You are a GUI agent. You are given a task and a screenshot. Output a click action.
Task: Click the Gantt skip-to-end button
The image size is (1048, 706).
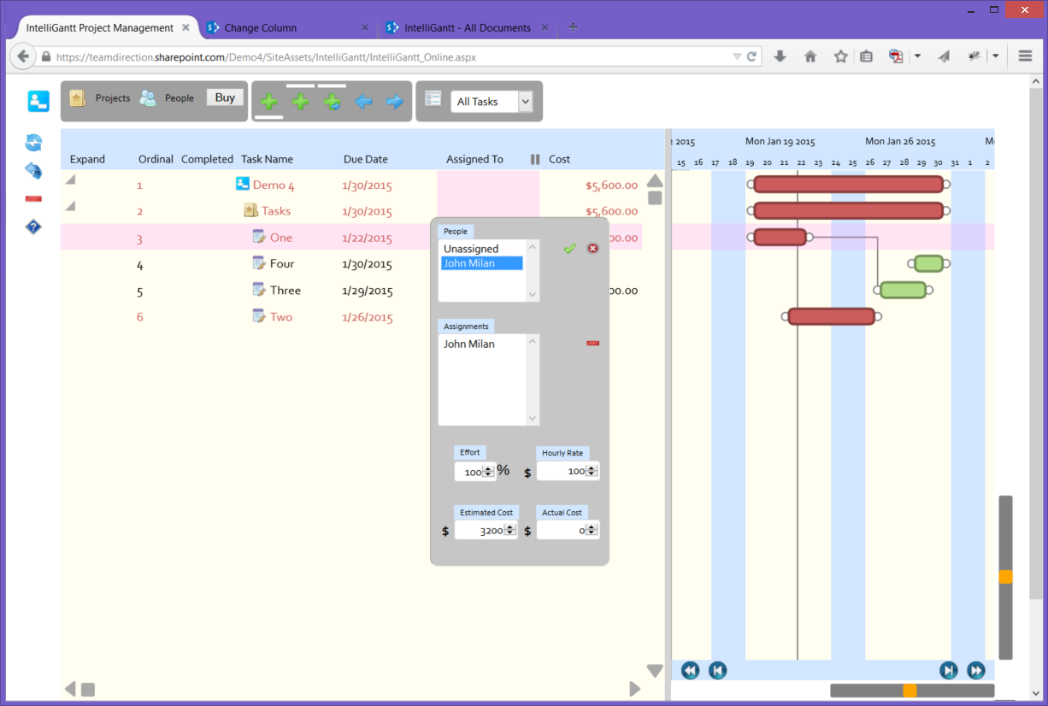[949, 671]
